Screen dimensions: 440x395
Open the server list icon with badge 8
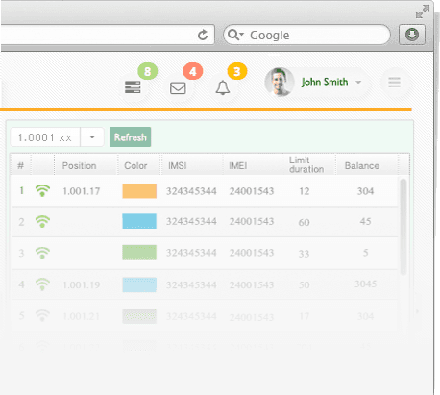[x=133, y=87]
